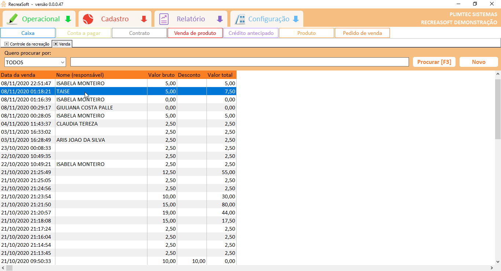Select sale row 23/10/2020 00:08:33
Screen dimensions: 501x271
click(118, 148)
